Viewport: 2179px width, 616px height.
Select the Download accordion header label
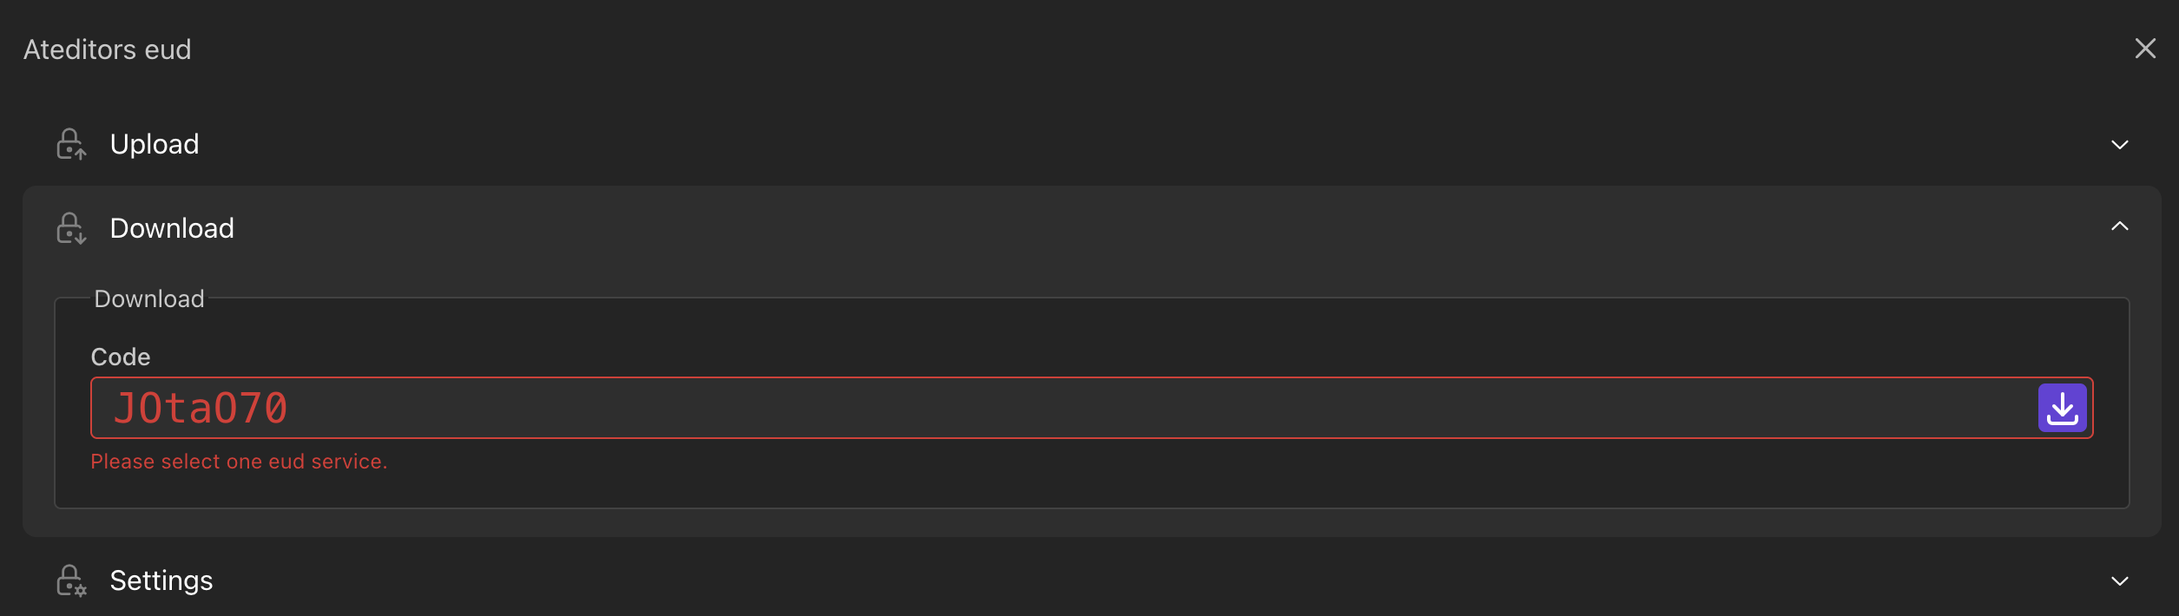click(172, 228)
